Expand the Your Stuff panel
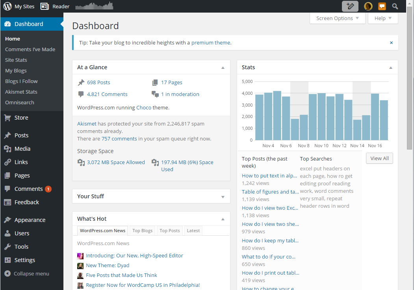Viewport: 414px width, 290px height. [223, 197]
